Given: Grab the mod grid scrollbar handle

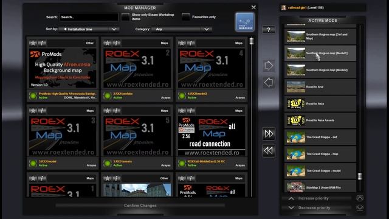Looking at the screenshot, I should (x=252, y=41).
